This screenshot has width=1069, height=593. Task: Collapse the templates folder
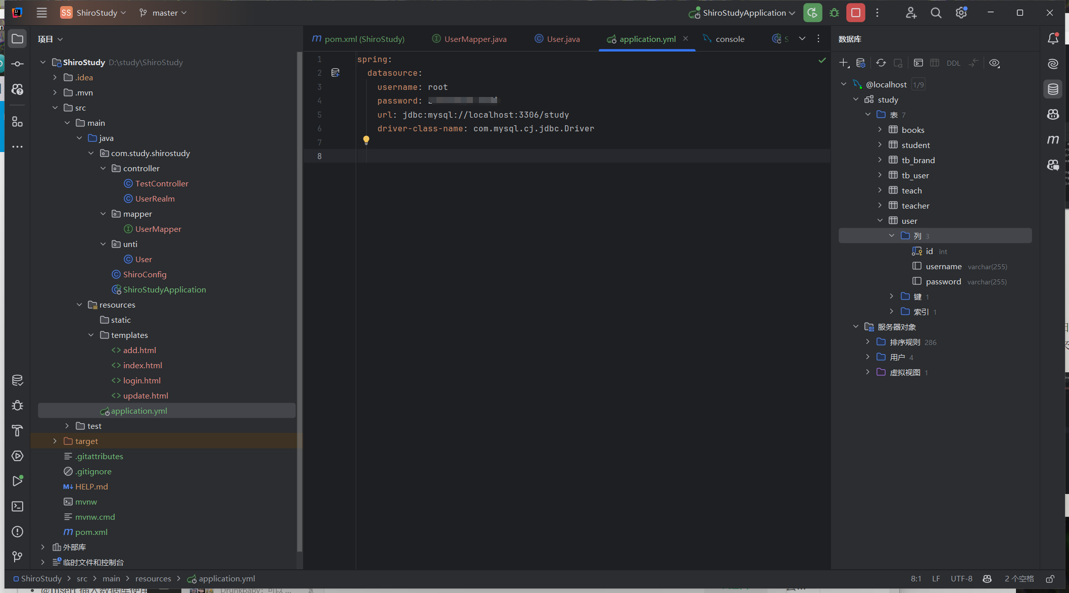[91, 335]
